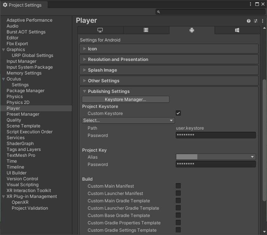Click the vertical scrollbar in Player panel
This screenshot has height=235, width=267.
[264, 140]
